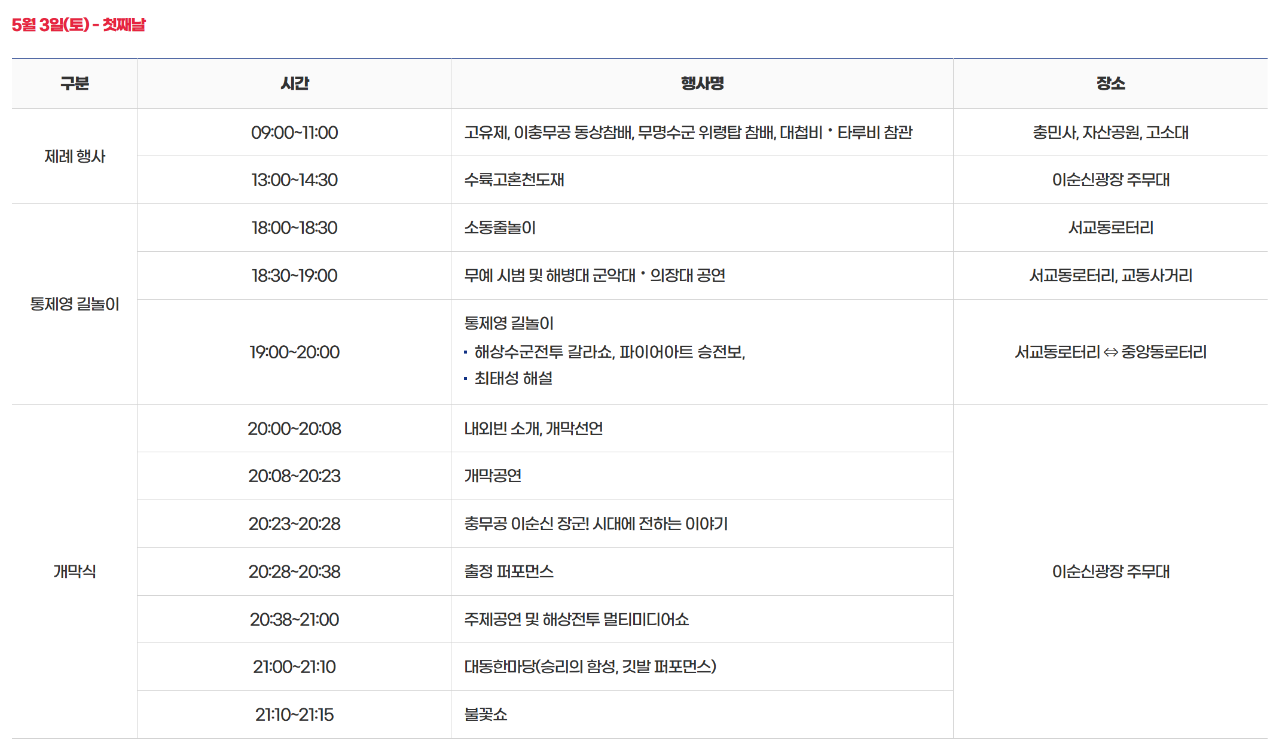The image size is (1273, 743).
Task: Click the '구분' column header
Action: (74, 83)
